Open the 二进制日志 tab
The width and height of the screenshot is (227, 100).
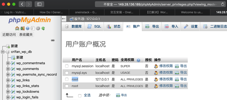point(213,26)
